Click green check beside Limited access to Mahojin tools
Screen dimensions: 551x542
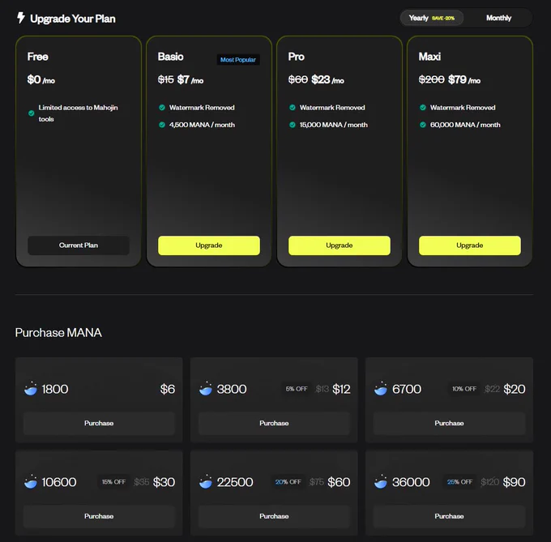click(x=32, y=113)
